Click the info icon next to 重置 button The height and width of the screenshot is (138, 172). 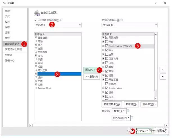pos(128,111)
